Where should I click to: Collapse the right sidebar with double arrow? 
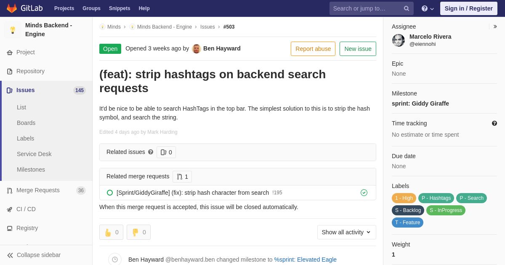pos(495,26)
